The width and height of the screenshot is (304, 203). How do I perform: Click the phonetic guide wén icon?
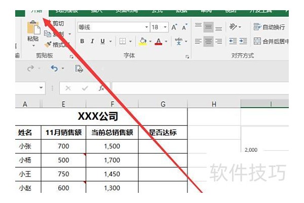[178, 42]
